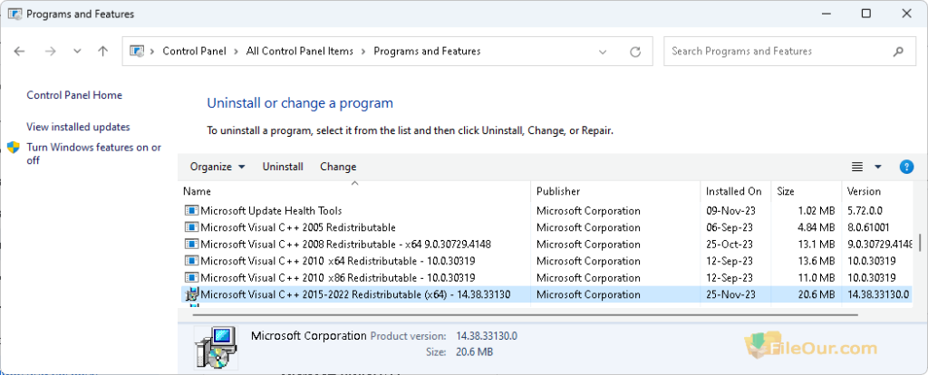Open the view options dropdown arrow
The height and width of the screenshot is (375, 928).
pos(878,167)
